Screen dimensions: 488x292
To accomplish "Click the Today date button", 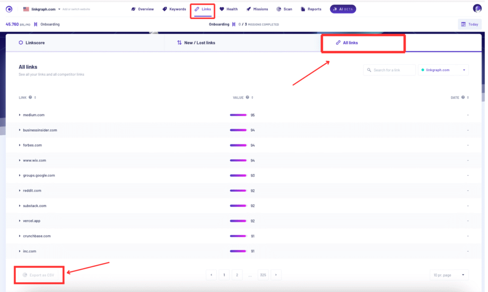I will pos(469,24).
